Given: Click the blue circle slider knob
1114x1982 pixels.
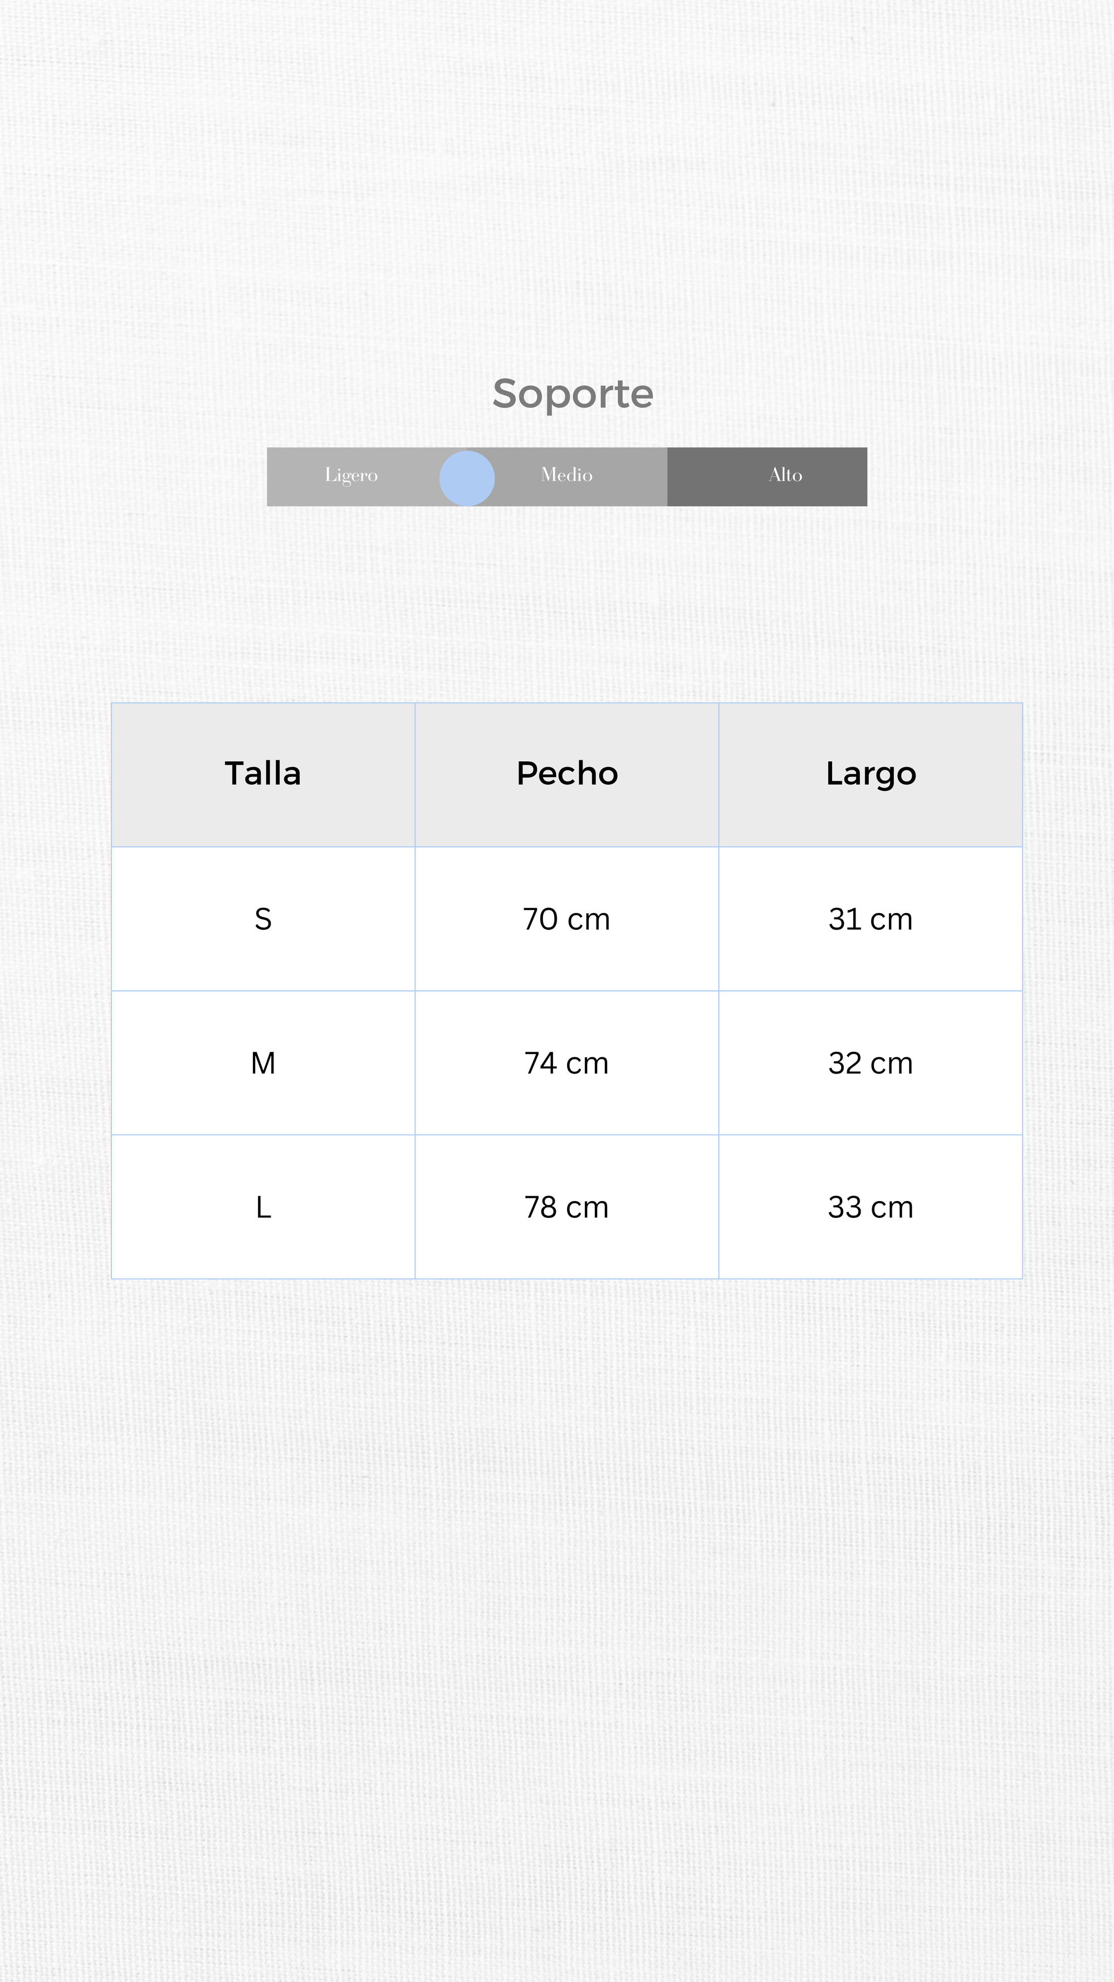Looking at the screenshot, I should click(x=467, y=478).
